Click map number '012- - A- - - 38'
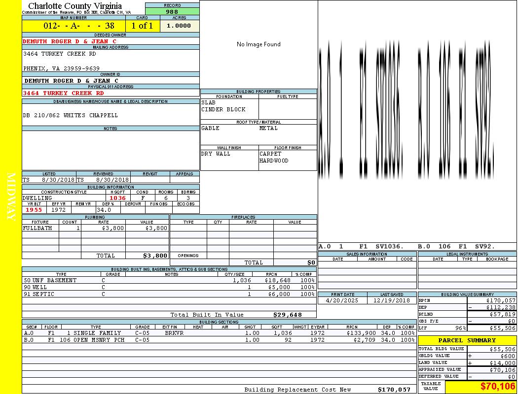Image resolution: width=518 pixels, height=394 pixels. [x=79, y=26]
